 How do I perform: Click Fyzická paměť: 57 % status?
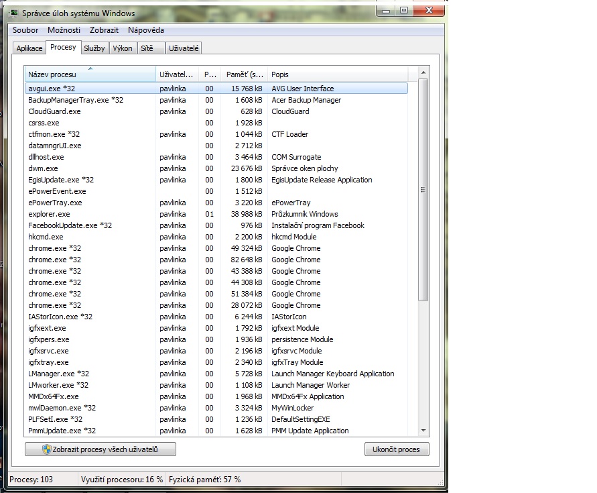(x=205, y=480)
